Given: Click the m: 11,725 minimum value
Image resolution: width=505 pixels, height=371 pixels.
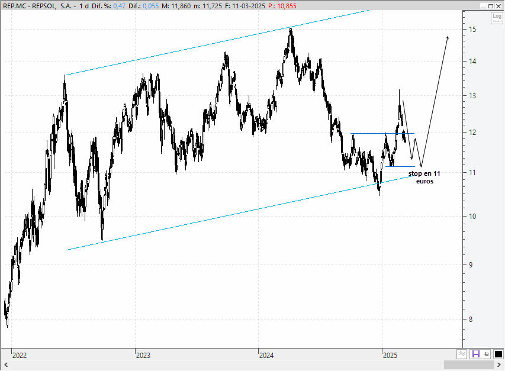Looking at the screenshot, I should 208,6.
